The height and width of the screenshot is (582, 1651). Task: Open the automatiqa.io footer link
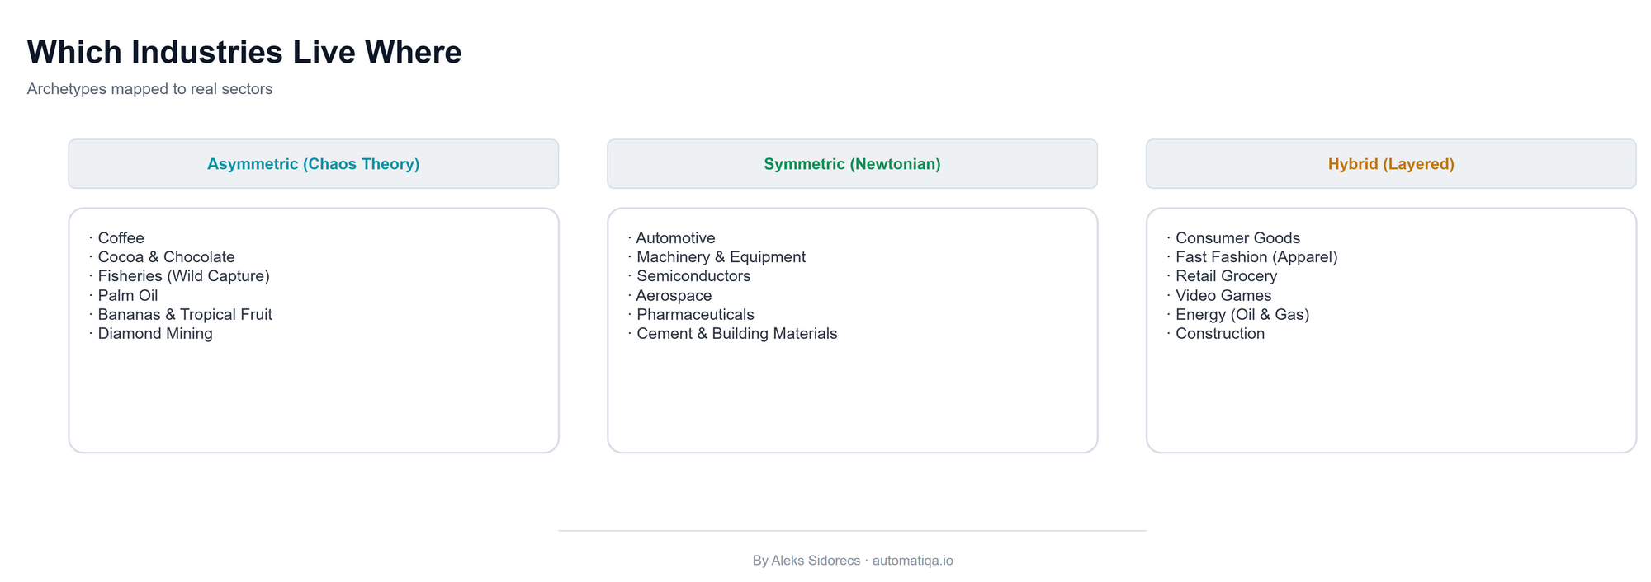(912, 561)
